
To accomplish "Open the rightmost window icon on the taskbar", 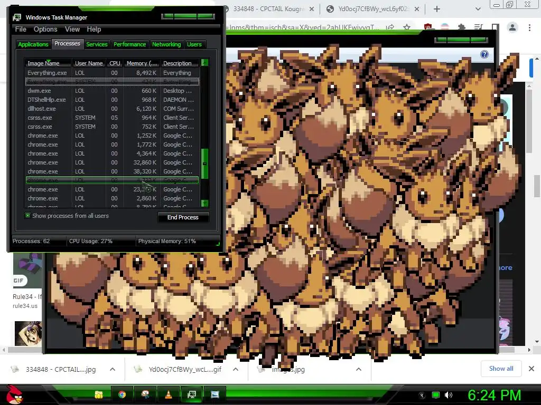I will click(214, 394).
